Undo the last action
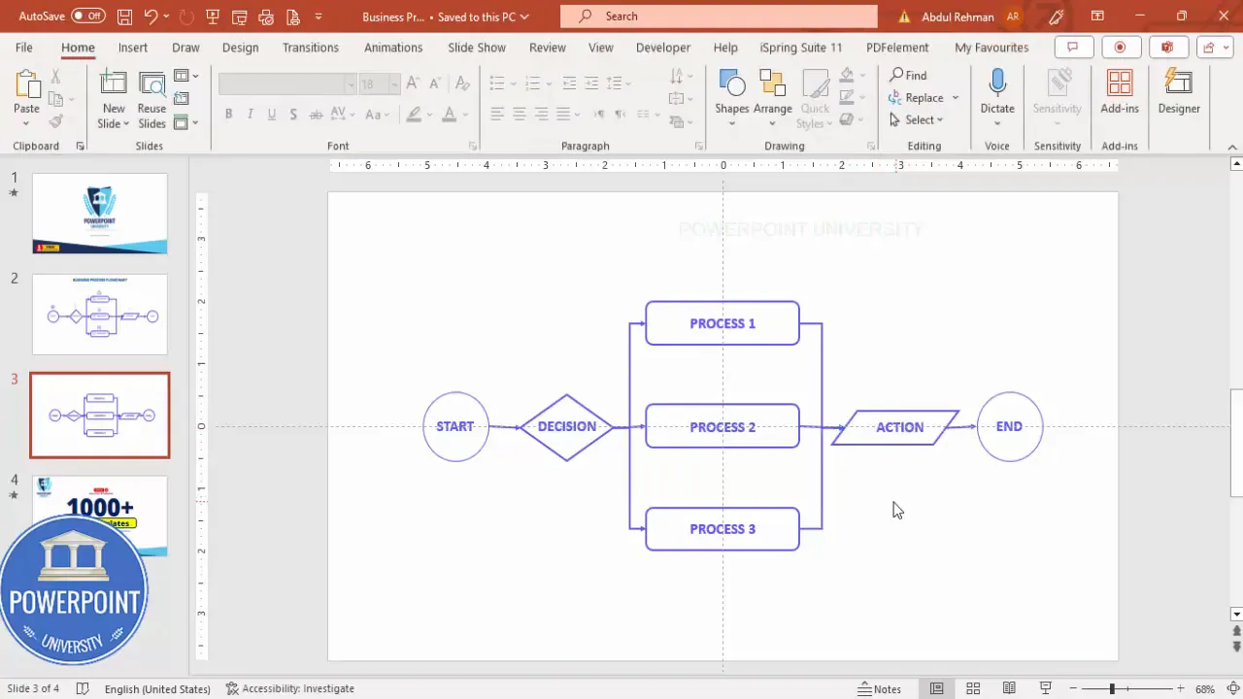The height and width of the screenshot is (699, 1243). click(151, 17)
